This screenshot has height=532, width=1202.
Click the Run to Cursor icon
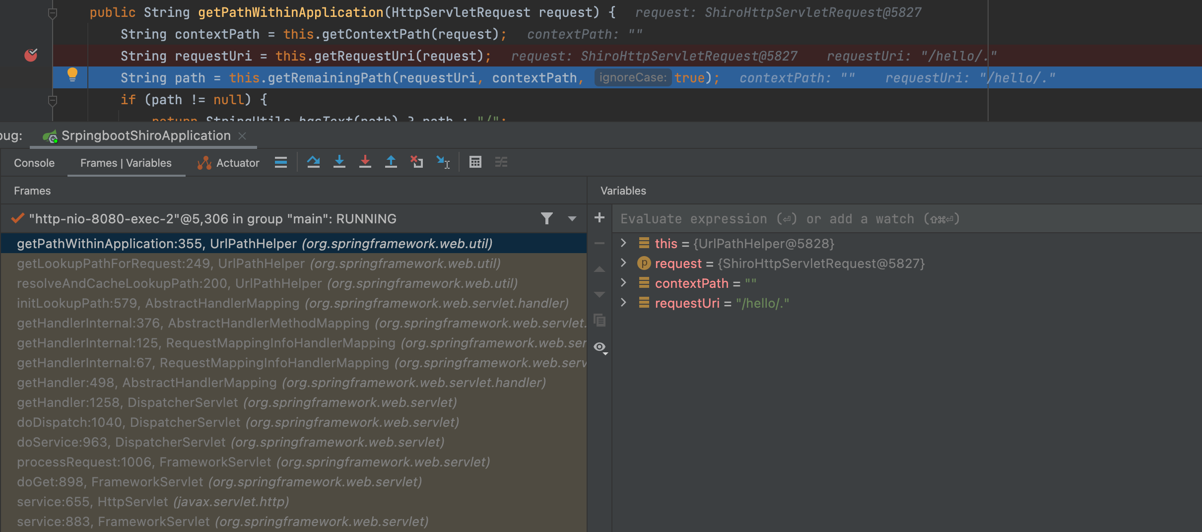[443, 162]
